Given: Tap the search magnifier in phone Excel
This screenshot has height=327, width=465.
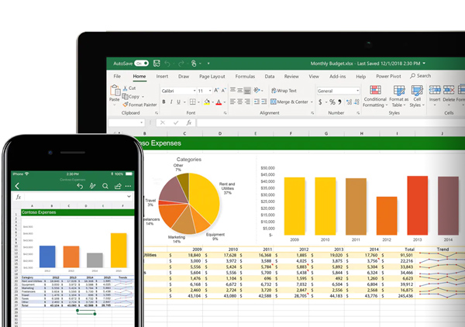Looking at the screenshot, I should (105, 186).
